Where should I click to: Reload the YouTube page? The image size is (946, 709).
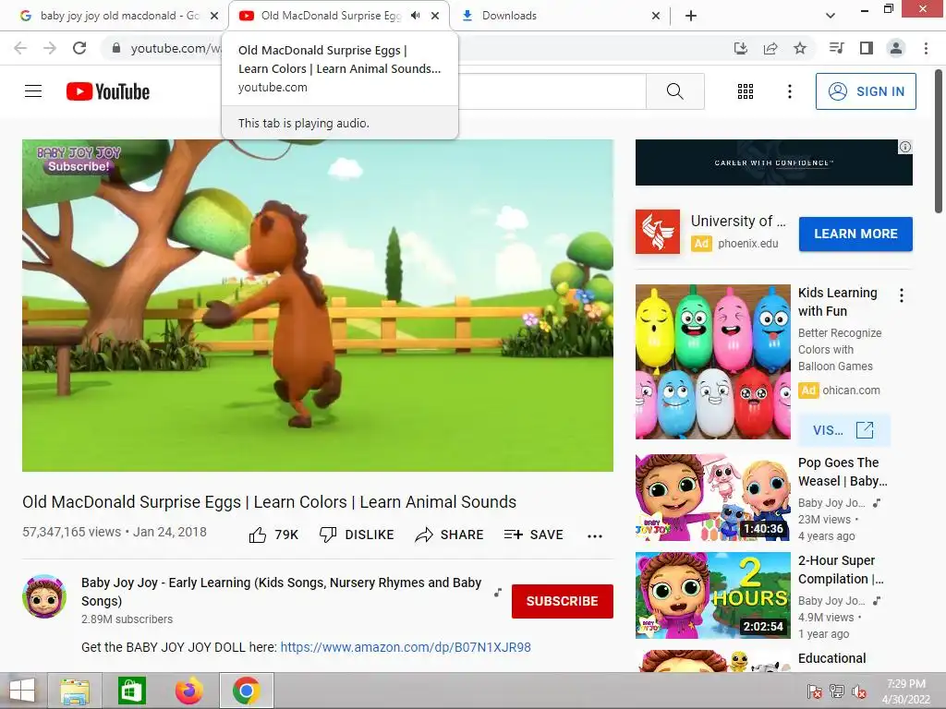pos(79,48)
